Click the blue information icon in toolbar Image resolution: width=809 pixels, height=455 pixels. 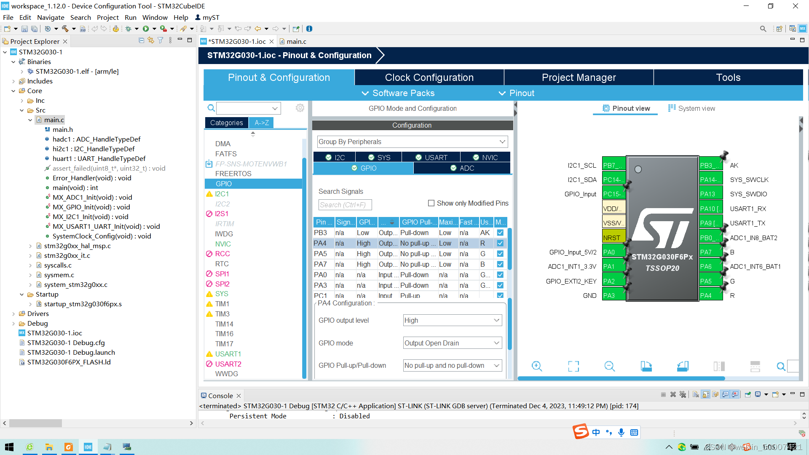[x=309, y=29]
